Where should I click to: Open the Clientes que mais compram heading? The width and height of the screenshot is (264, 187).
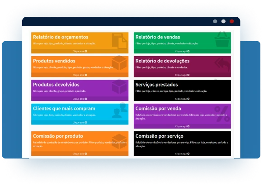point(64,109)
